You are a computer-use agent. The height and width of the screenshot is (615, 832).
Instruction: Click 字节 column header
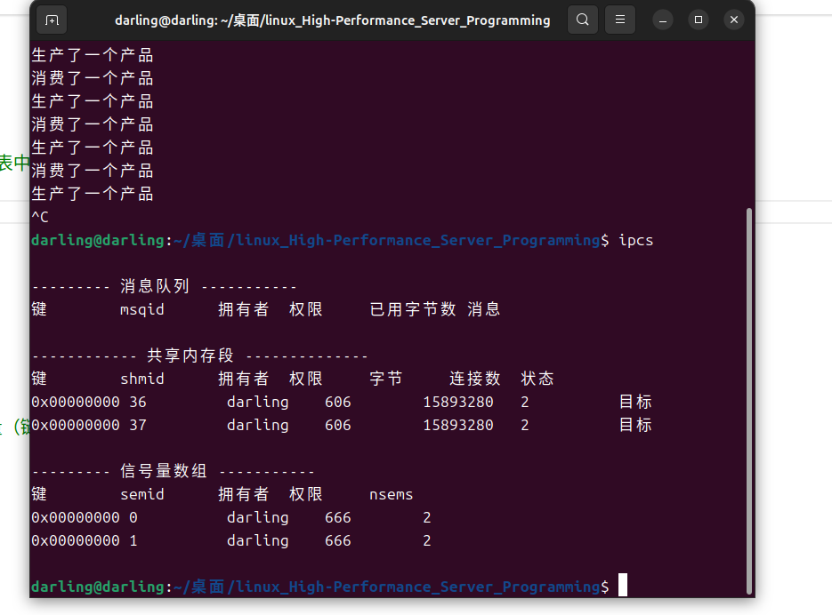386,379
